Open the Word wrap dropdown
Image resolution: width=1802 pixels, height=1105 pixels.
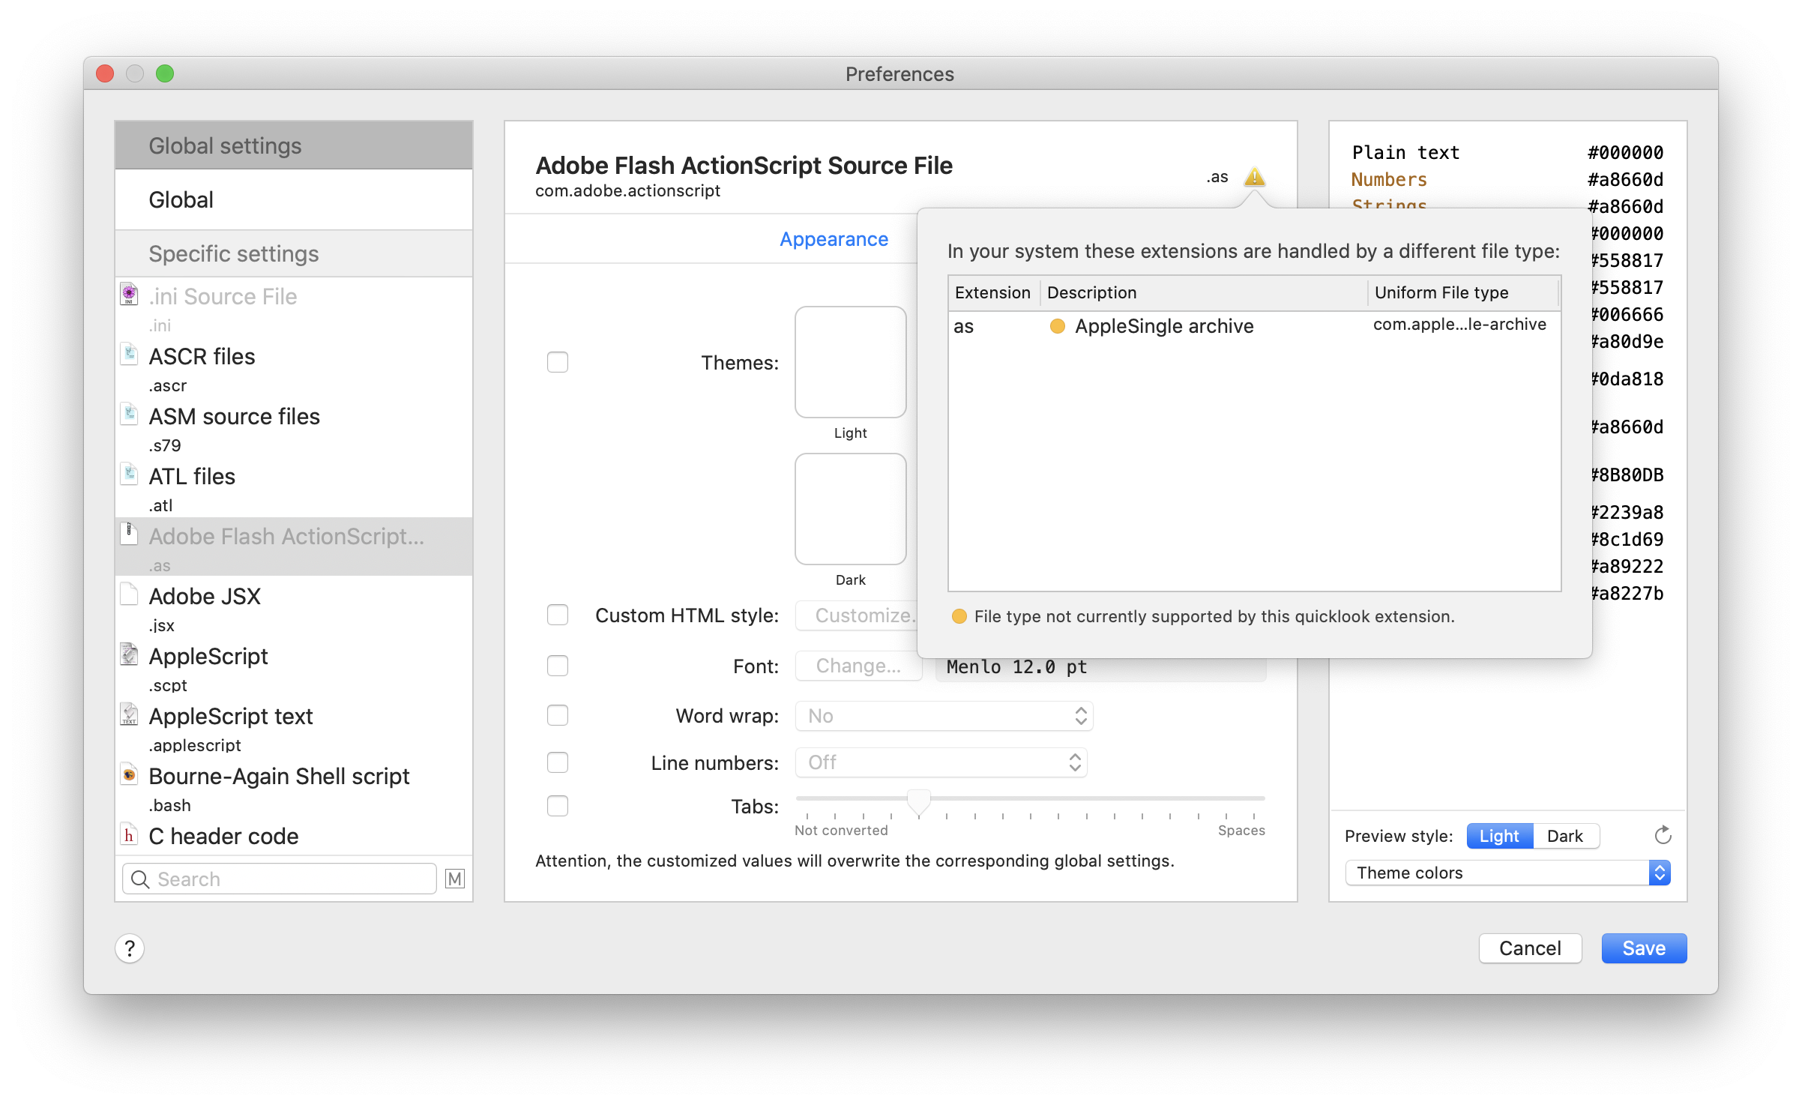pyautogui.click(x=944, y=716)
